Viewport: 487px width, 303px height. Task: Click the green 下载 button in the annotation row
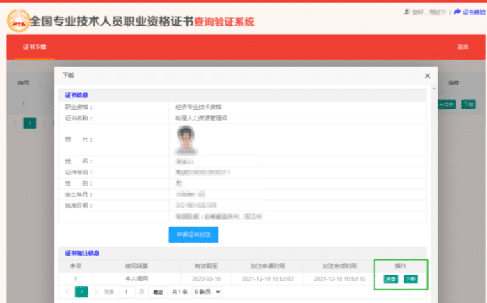(x=410, y=279)
